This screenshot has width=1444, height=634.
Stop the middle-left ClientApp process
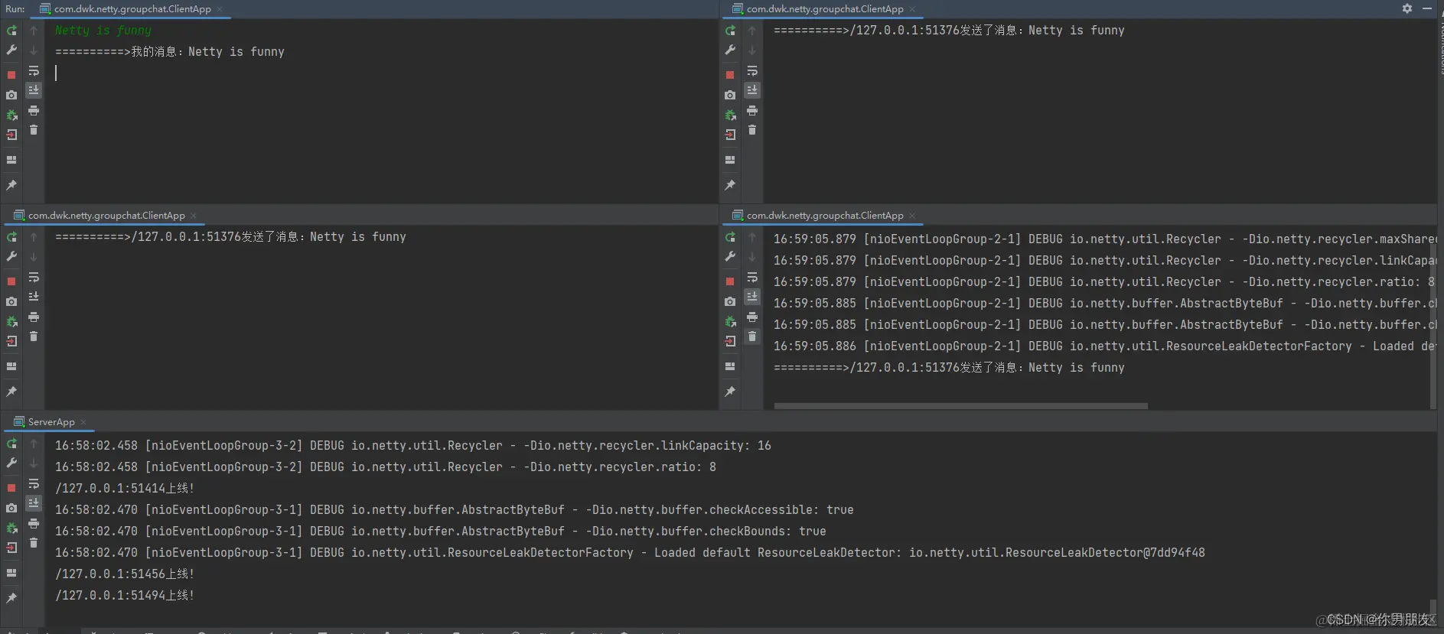pos(11,281)
